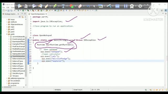The height and width of the screenshot is (94, 168).
Task: Open Package Explorer view menu dots
Action: pyautogui.click(x=25, y=17)
